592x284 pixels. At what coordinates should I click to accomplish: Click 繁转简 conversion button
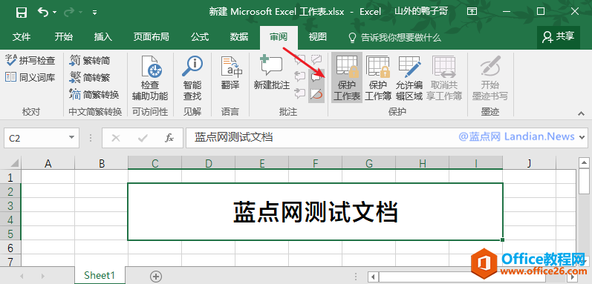[x=90, y=60]
